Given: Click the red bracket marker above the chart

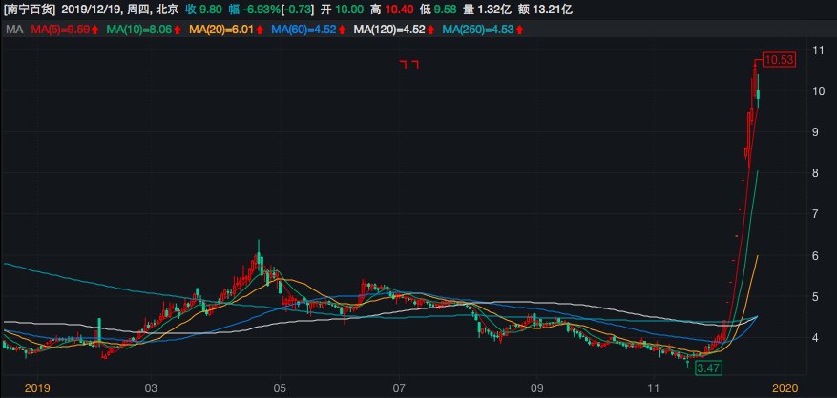Looking at the screenshot, I should click(x=408, y=65).
